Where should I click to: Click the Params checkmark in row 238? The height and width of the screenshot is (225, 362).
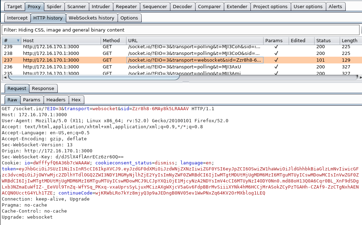[276, 54]
